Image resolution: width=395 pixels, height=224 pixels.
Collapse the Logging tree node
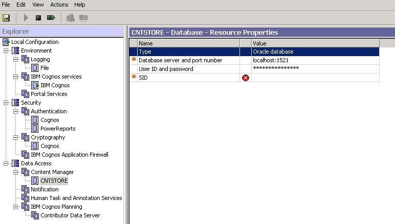pyautogui.click(x=16, y=60)
